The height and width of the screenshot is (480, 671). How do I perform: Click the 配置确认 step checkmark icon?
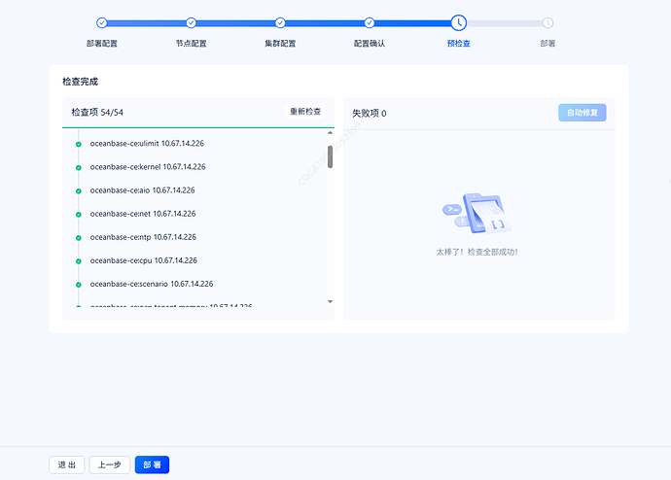(370, 22)
